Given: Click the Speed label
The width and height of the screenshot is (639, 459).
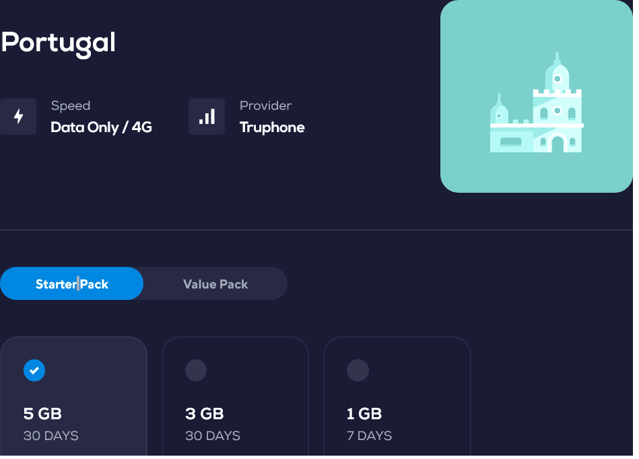Looking at the screenshot, I should click(x=71, y=106).
